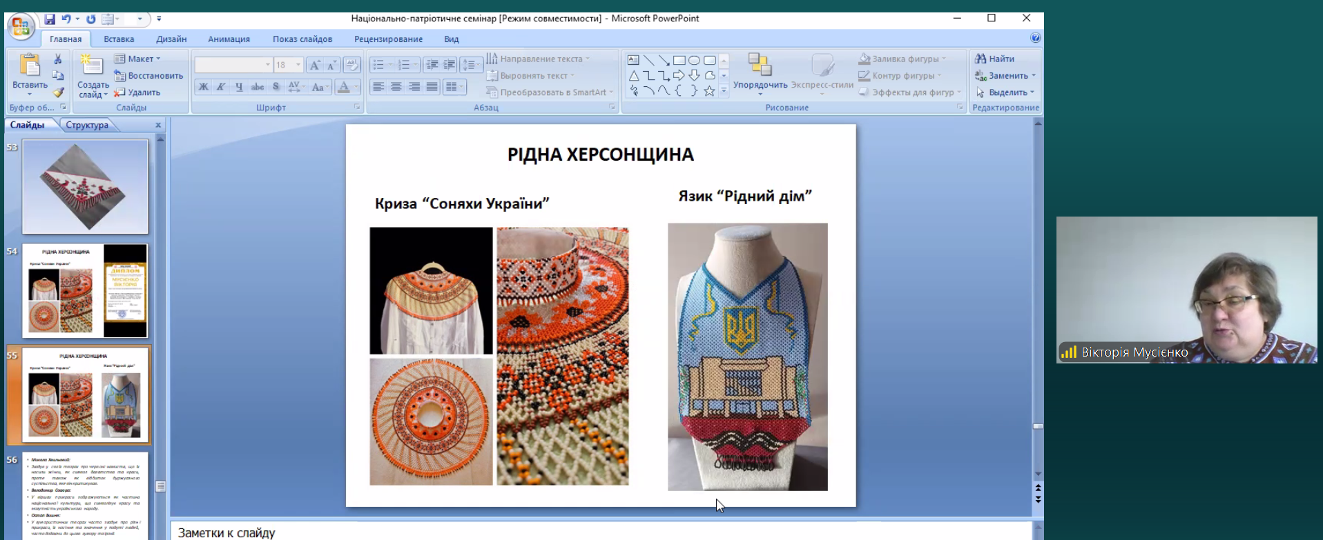1323x540 pixels.
Task: Select the right arrow block shape
Action: click(679, 75)
